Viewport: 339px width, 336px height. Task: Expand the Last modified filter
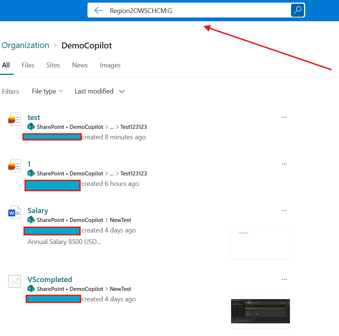click(99, 91)
